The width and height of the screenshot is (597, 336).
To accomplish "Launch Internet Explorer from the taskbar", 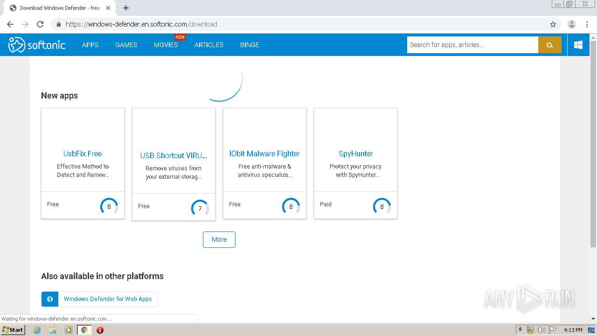I will click(37, 330).
